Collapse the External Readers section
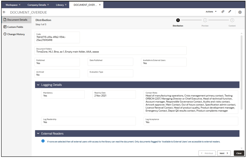 38,134
